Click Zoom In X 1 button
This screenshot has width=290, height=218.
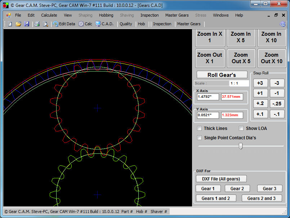point(210,37)
